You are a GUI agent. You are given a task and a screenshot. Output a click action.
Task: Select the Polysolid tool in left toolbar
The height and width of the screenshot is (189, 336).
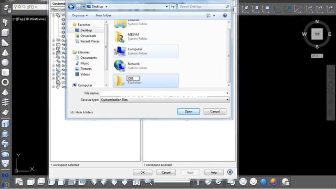tap(5, 22)
